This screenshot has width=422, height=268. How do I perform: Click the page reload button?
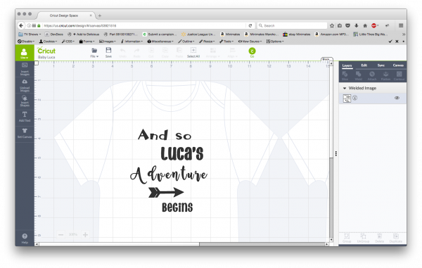coord(250,25)
